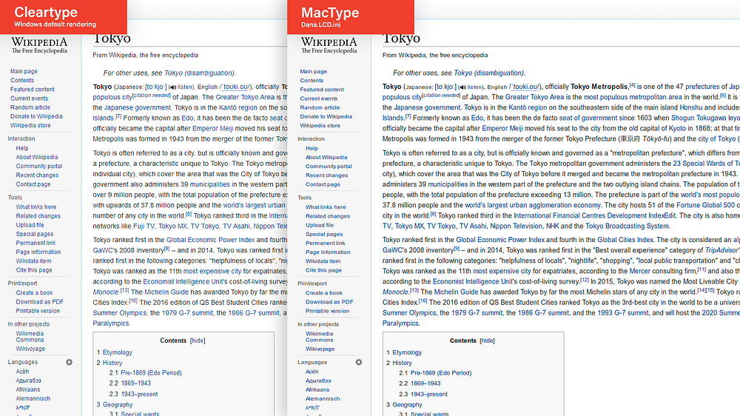Screen dimensions: 740x416
Task: Open What links here in Cleartype sidebar
Action: pyautogui.click(x=36, y=207)
